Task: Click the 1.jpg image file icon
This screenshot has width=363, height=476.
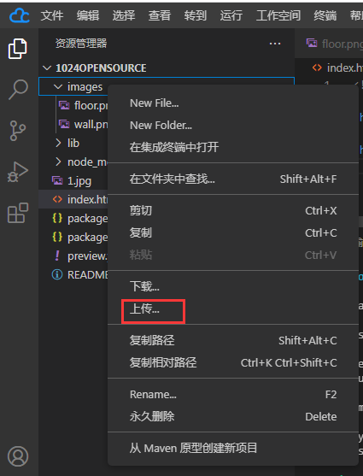Action: click(57, 180)
